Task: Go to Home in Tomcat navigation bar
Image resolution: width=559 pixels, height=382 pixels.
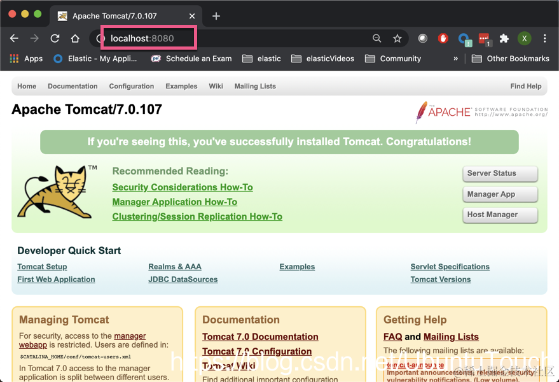Action: 27,86
